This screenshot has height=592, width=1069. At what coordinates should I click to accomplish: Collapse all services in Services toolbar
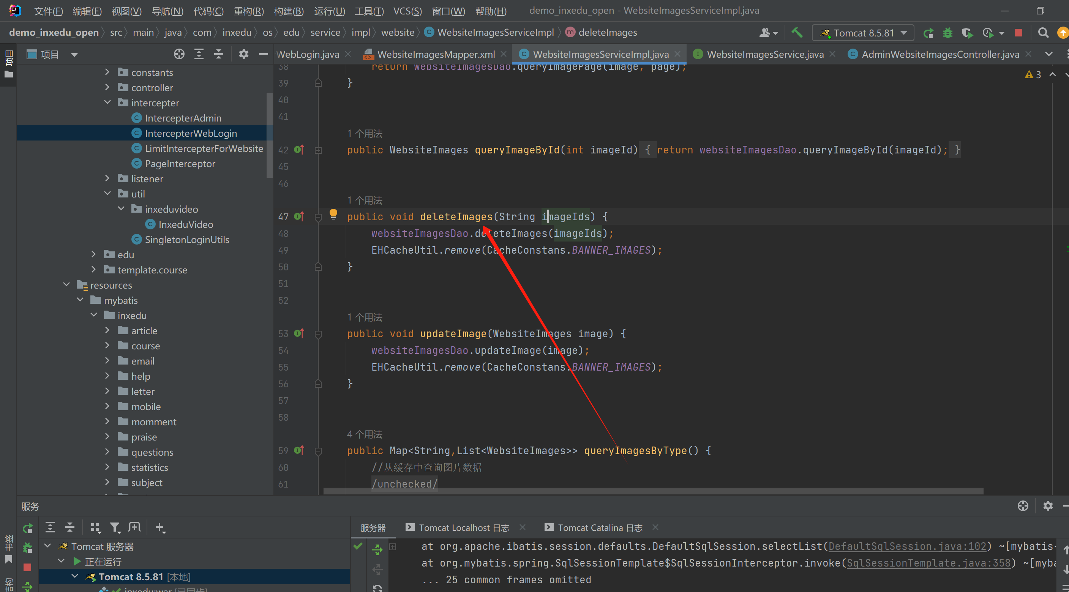70,527
